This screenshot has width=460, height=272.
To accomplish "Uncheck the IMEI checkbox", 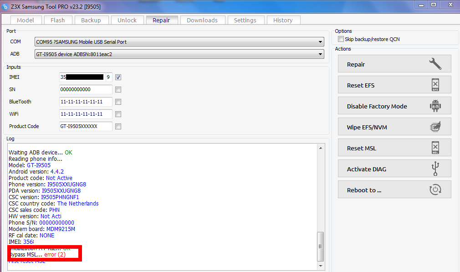I will pos(118,77).
